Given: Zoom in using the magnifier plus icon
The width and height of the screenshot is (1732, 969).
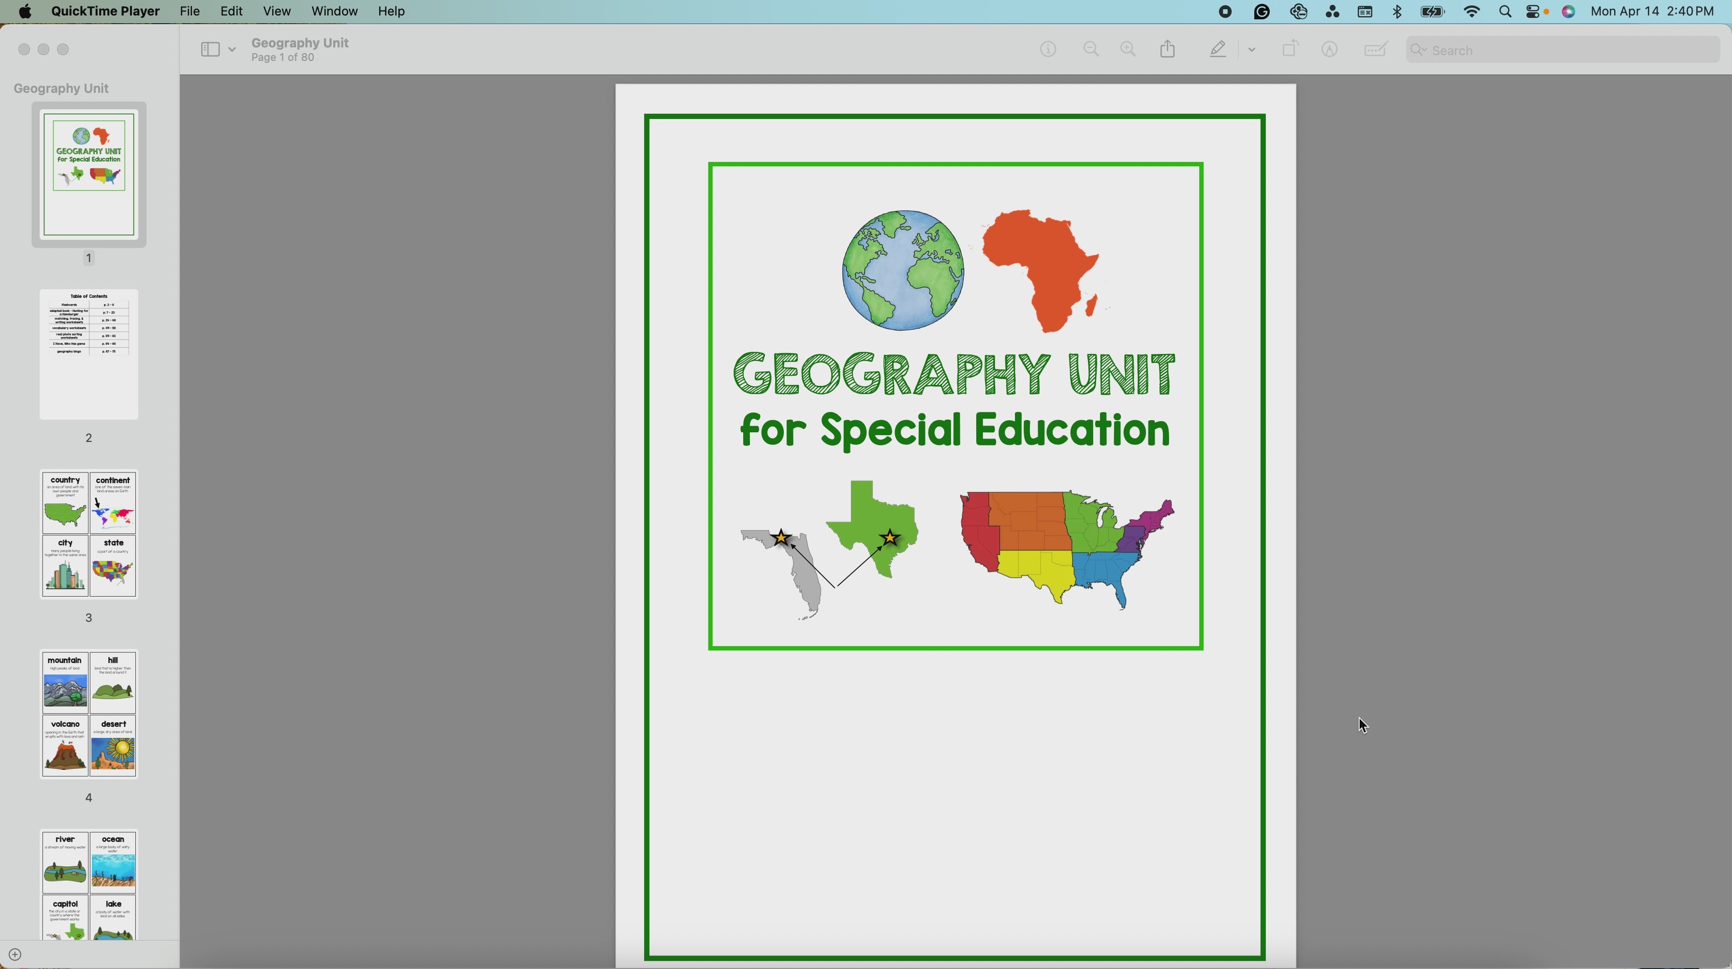Looking at the screenshot, I should pos(1128,48).
